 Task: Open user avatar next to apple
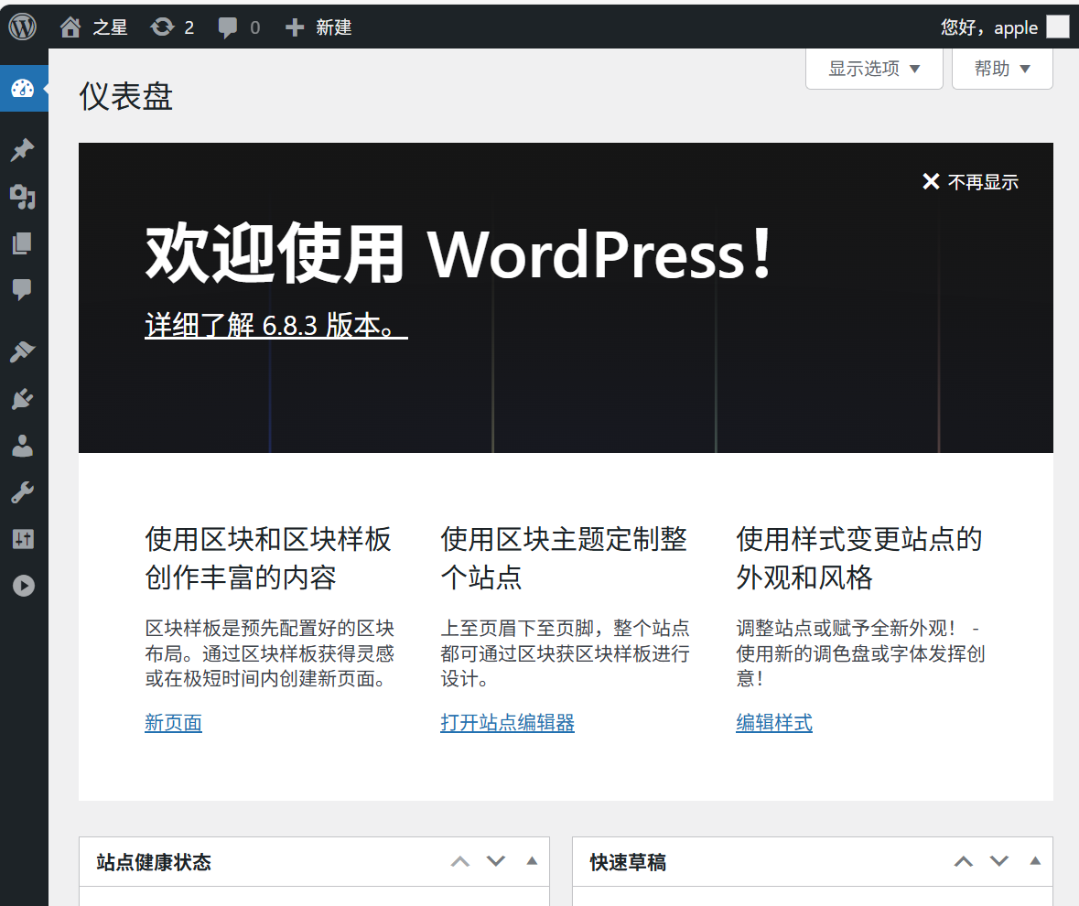click(x=1058, y=27)
